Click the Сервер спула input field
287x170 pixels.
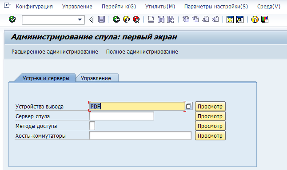point(122,116)
